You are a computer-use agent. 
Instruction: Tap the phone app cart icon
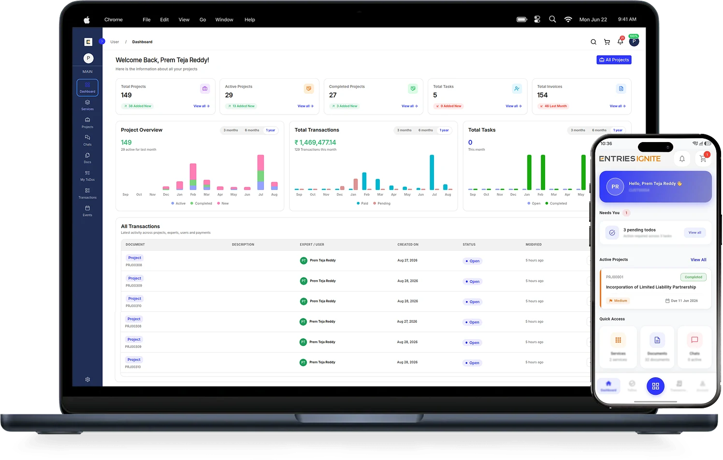pos(703,158)
